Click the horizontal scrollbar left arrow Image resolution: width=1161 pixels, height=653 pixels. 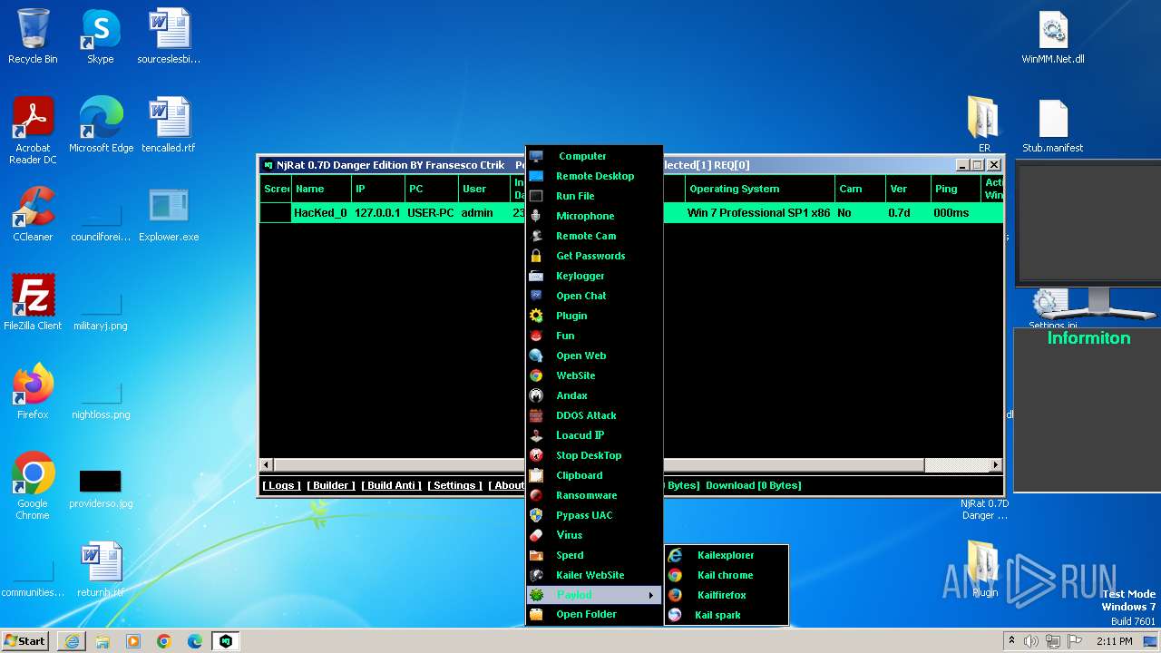[268, 464]
